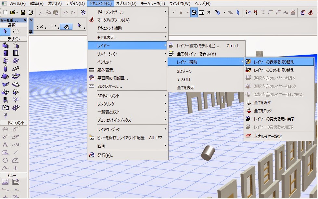318x199 pixels.
Task: Select the Column tool
Action: click(x=5, y=69)
